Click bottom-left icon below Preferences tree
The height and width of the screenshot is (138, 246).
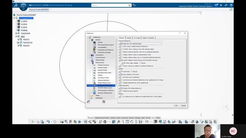(88, 102)
